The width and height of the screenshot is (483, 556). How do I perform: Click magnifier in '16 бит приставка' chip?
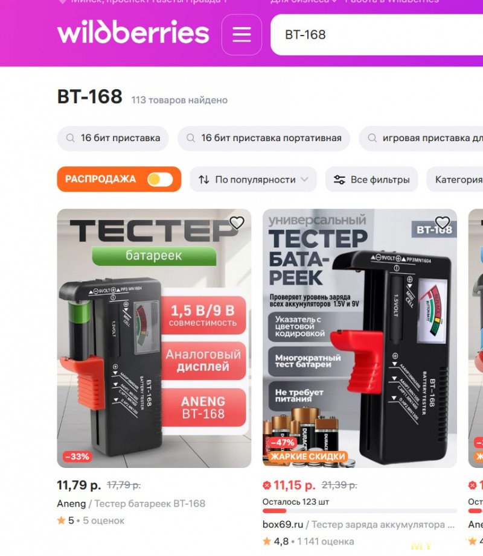tap(71, 138)
